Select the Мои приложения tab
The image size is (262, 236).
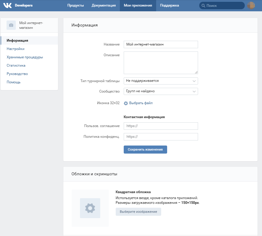(x=138, y=5)
